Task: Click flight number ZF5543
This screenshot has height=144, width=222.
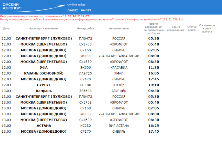Action: [x=86, y=91]
